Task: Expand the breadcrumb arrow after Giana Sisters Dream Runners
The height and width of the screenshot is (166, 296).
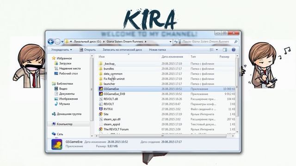Action: pos(146,41)
